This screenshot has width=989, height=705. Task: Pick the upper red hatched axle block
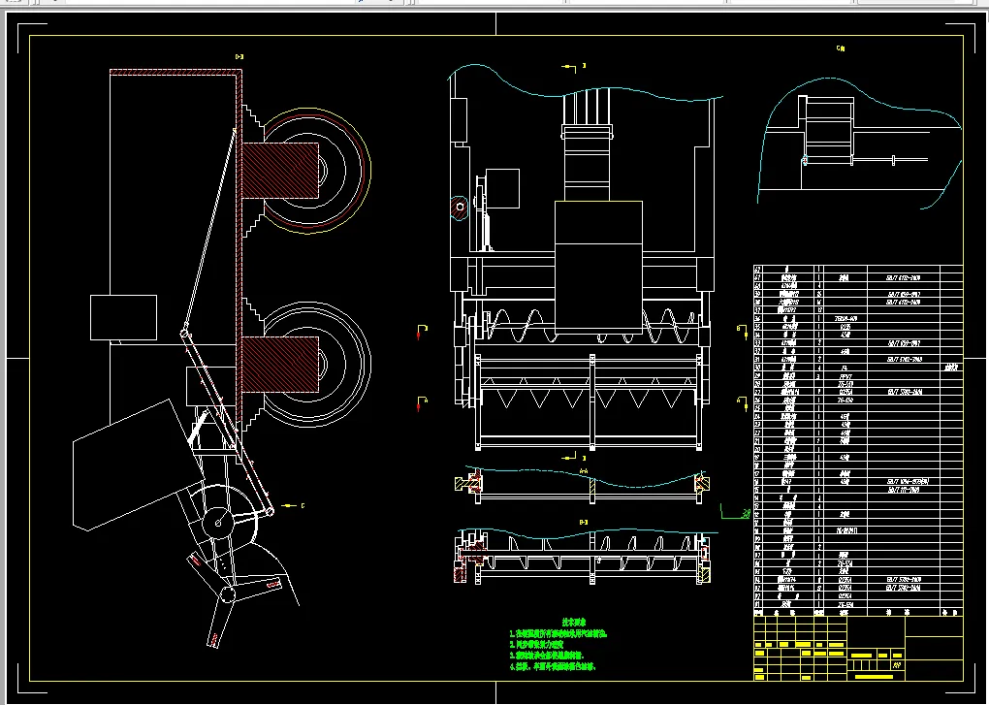pyautogui.click(x=280, y=171)
